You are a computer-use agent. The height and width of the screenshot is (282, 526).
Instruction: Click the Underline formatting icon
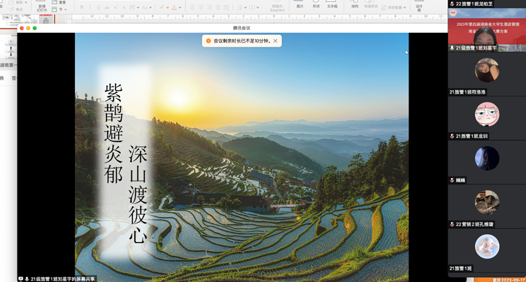[x=99, y=7]
